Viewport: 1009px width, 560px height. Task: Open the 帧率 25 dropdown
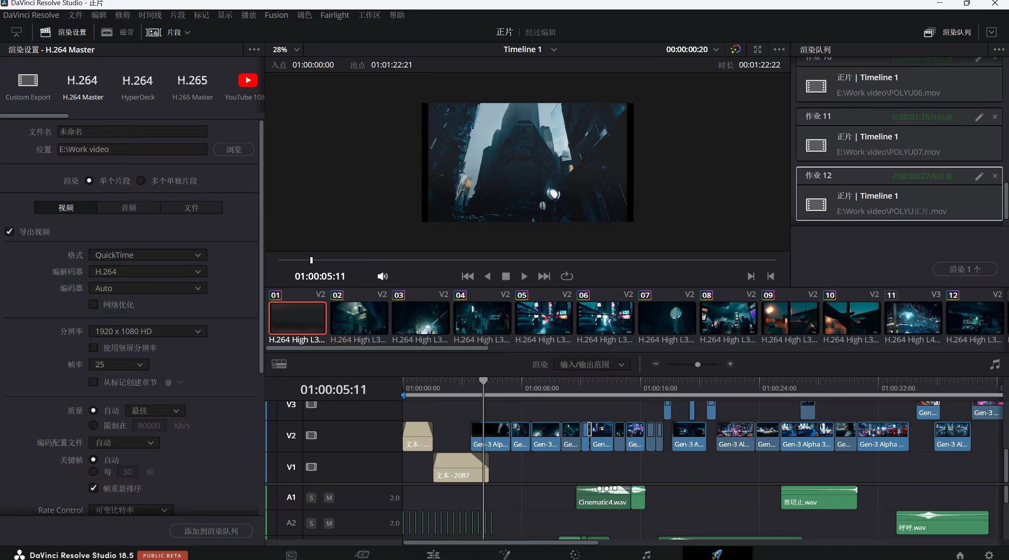point(119,364)
